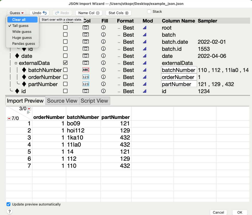Click the 123 numeric icon for orderNumber

tap(86, 77)
